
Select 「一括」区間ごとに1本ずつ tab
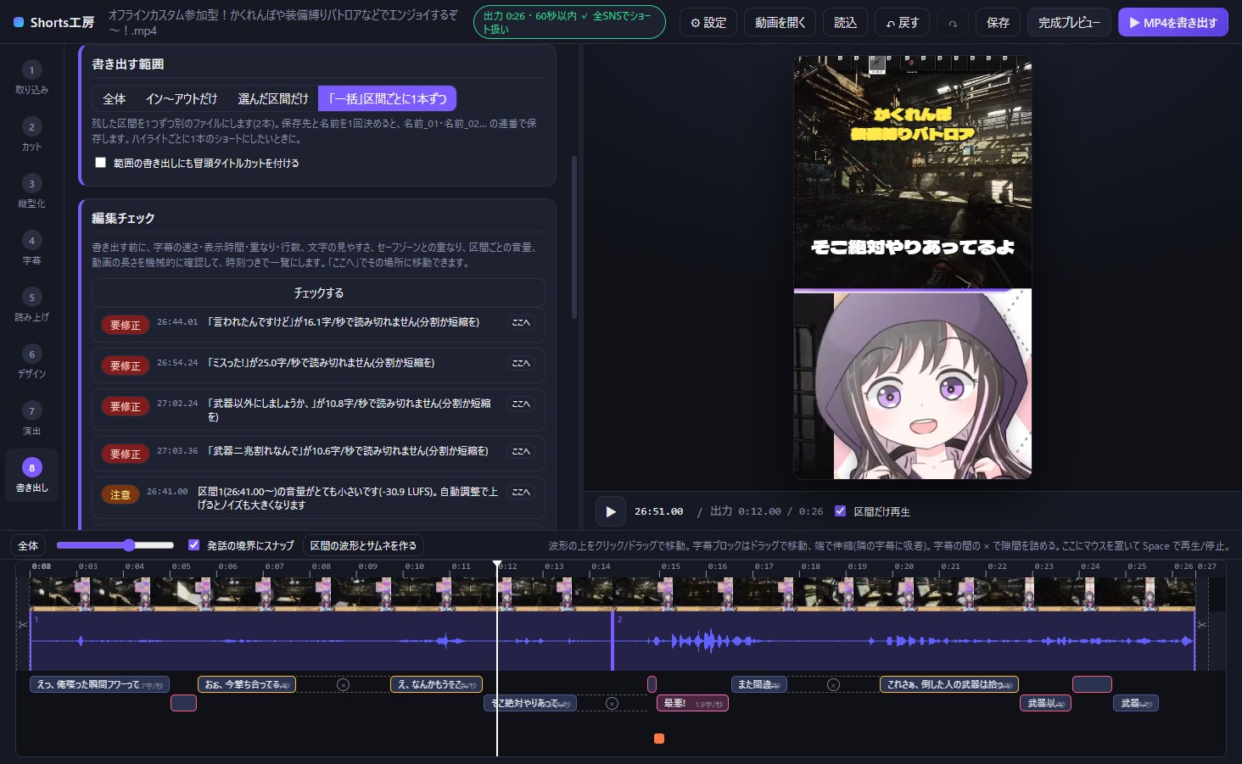click(x=388, y=99)
